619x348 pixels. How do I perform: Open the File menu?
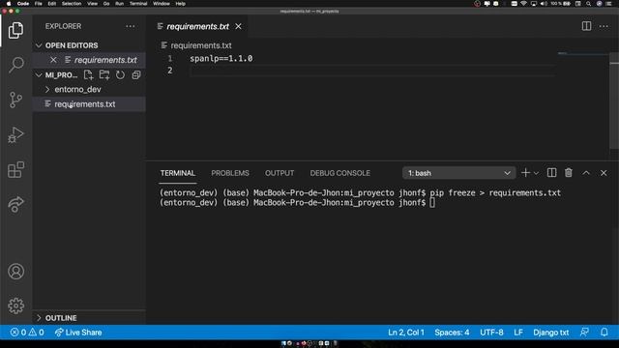coord(39,4)
